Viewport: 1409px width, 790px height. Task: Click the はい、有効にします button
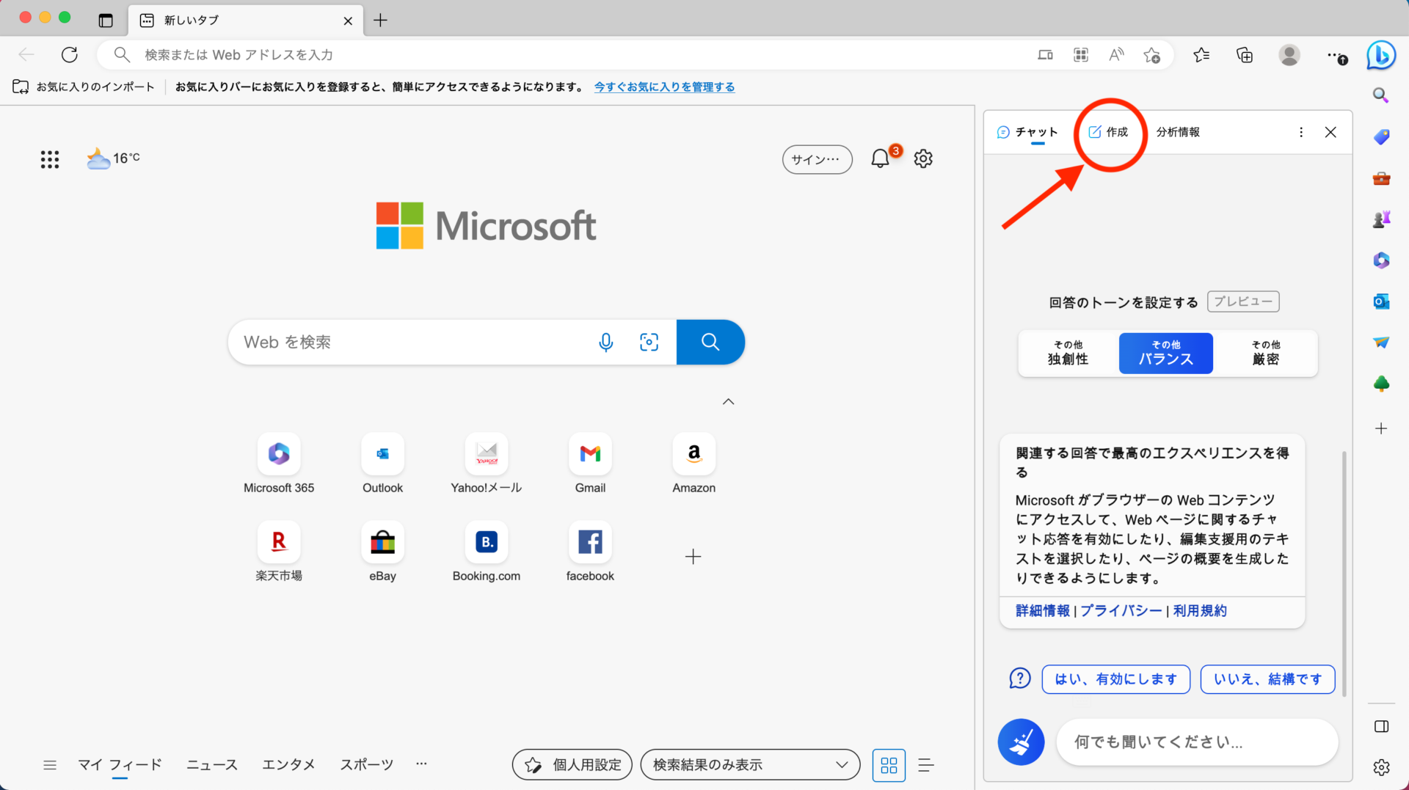1115,679
